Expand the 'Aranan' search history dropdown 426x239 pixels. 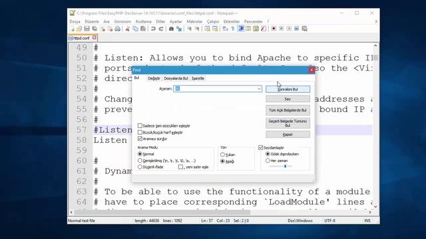[x=259, y=88]
